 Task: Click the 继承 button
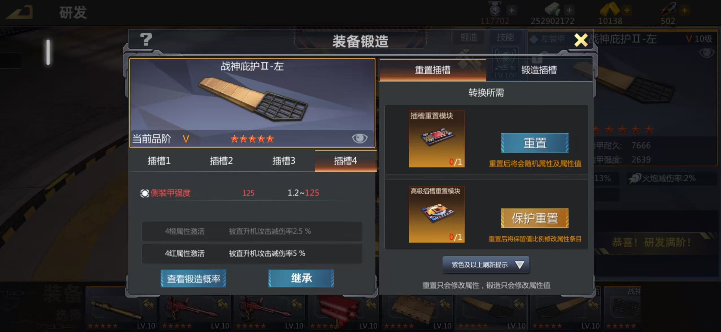click(301, 278)
